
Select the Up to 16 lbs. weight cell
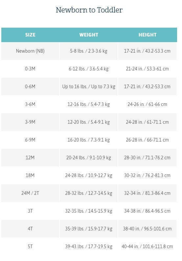coord(89,86)
